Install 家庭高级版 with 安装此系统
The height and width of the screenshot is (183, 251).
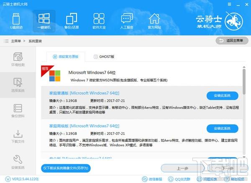223,129
